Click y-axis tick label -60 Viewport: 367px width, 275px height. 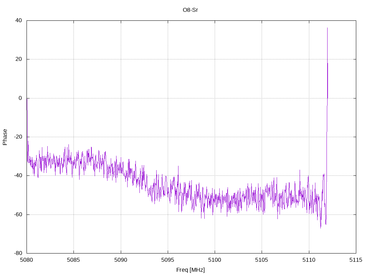(x=18, y=214)
